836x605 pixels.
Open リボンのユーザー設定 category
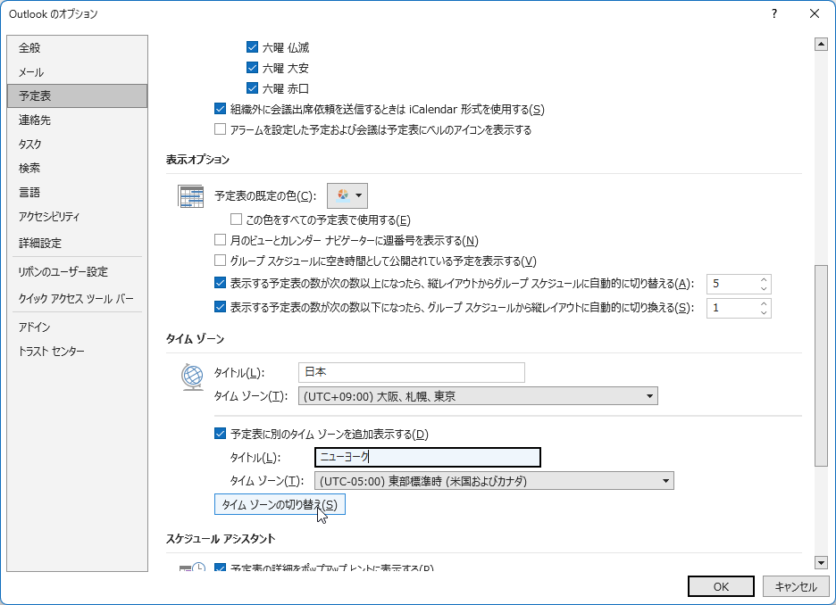pyautogui.click(x=78, y=271)
